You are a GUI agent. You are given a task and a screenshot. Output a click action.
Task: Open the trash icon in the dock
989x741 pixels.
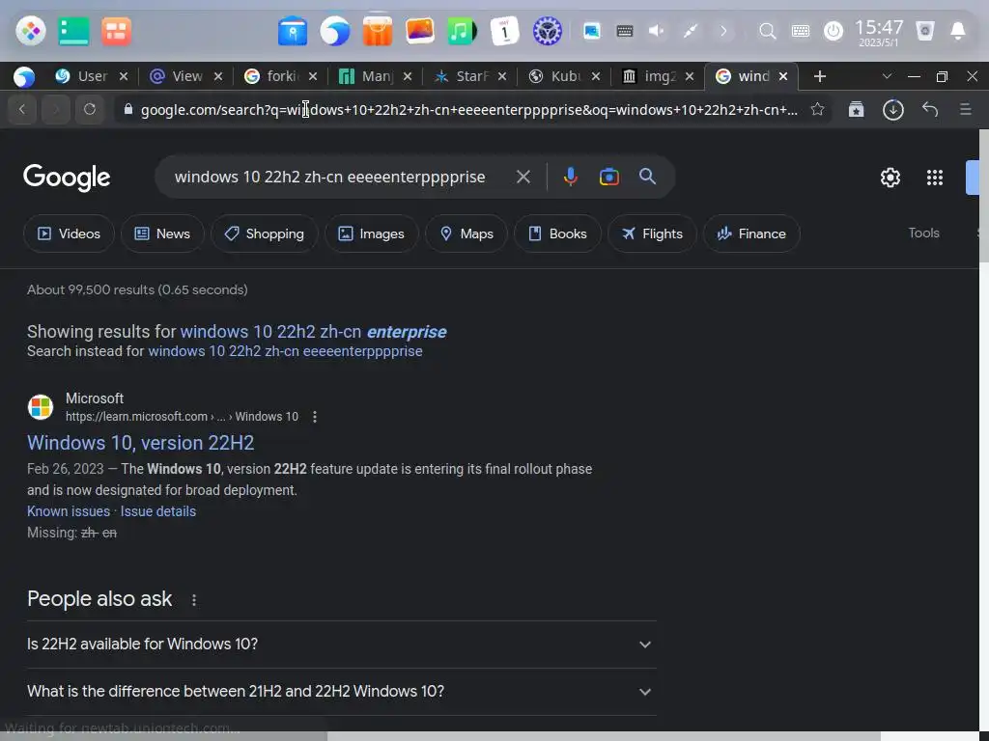[x=924, y=31]
